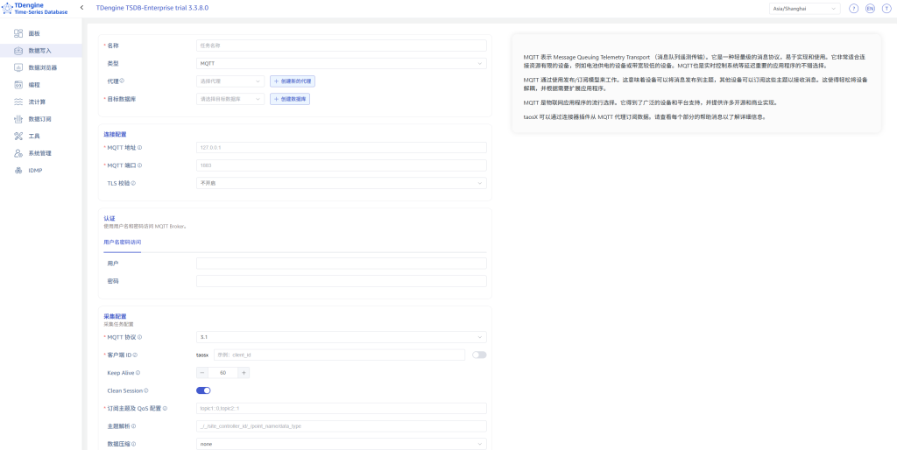The width and height of the screenshot is (897, 450).
Task: Click the 采集配置 section heading
Action: [x=115, y=316]
